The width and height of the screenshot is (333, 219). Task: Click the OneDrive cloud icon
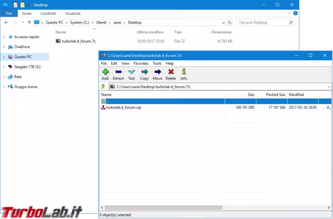click(10, 47)
